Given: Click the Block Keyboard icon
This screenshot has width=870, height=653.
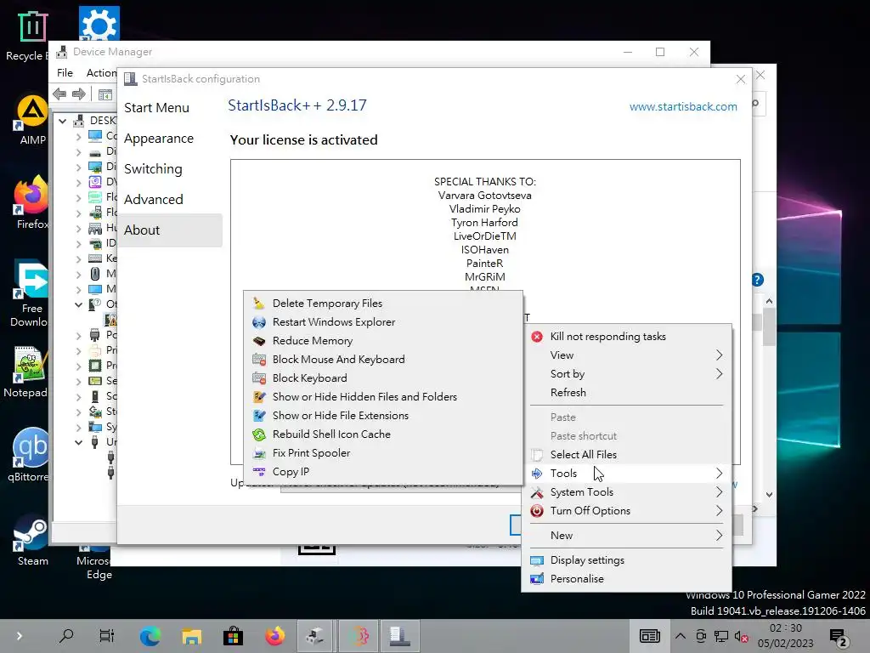Looking at the screenshot, I should 258,378.
